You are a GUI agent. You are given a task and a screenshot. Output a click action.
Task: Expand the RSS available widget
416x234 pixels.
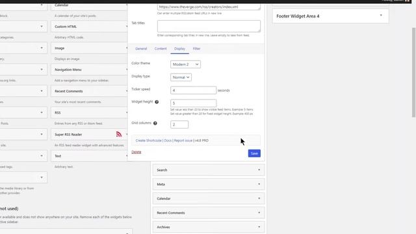point(89,112)
